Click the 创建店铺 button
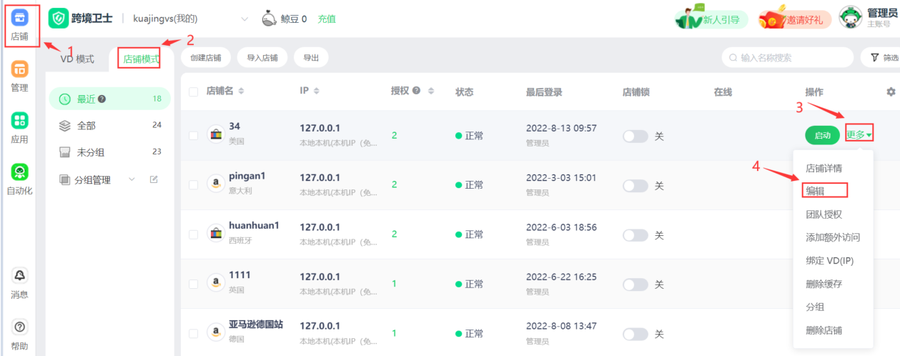This screenshot has width=900, height=356. point(206,57)
